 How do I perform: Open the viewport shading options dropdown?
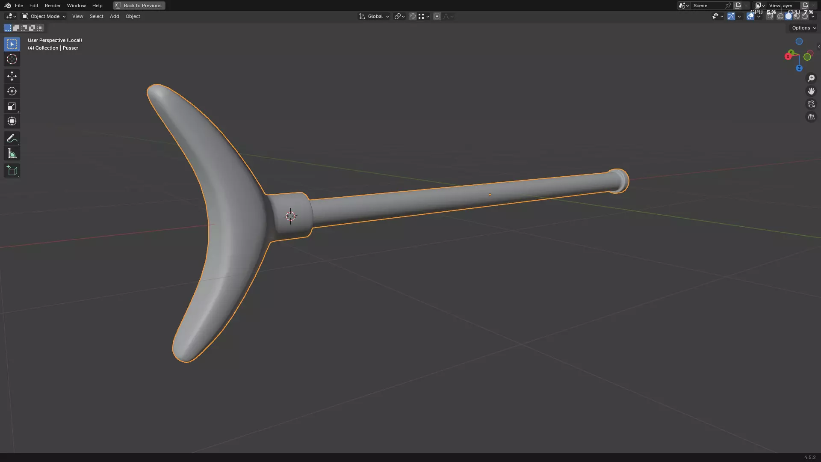(813, 16)
